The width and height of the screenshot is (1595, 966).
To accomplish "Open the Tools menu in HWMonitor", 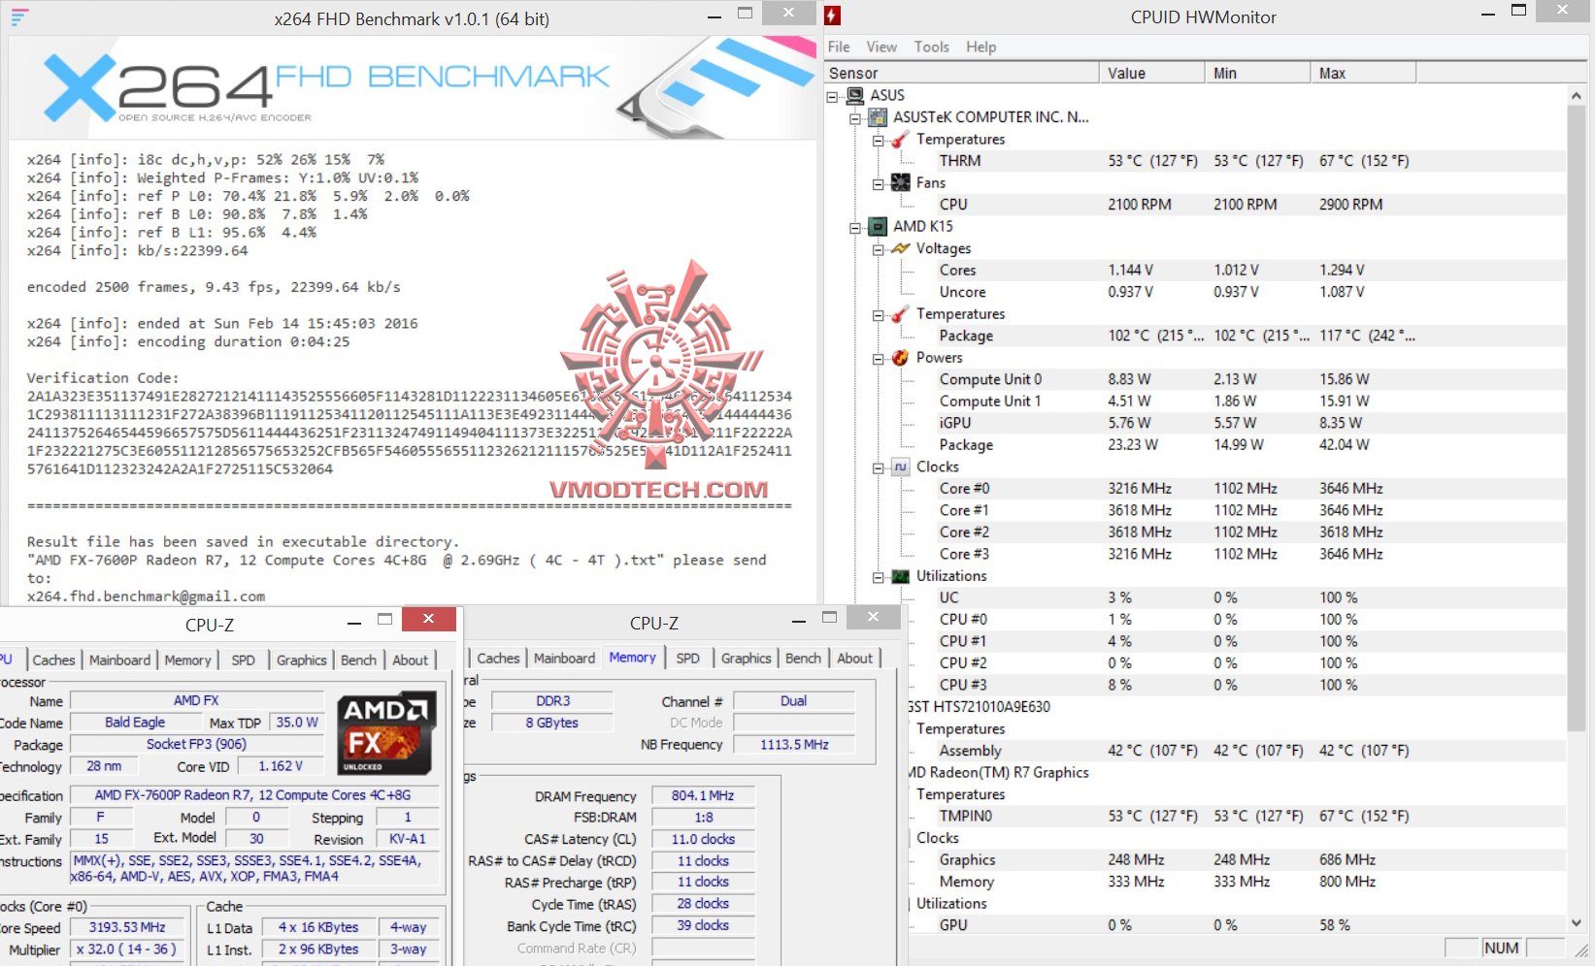I will (x=932, y=47).
